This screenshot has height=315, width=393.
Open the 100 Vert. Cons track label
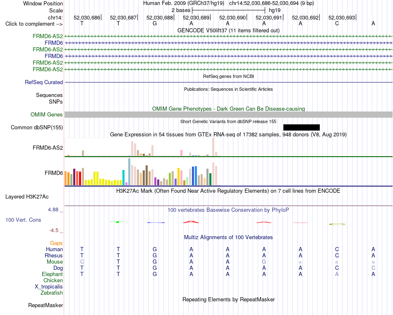pyautogui.click(x=23, y=220)
